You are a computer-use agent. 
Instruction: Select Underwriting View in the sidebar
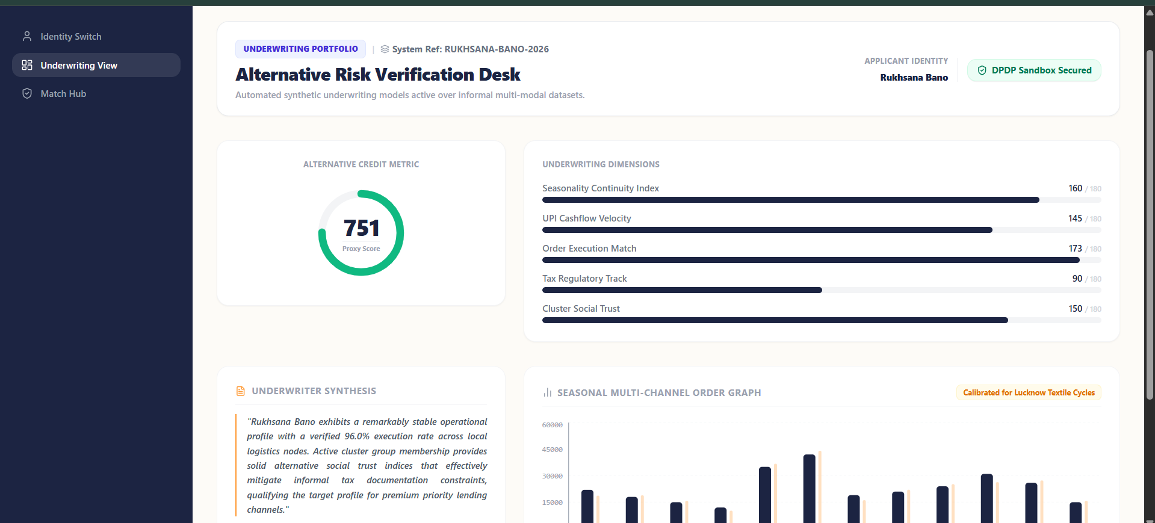(96, 65)
